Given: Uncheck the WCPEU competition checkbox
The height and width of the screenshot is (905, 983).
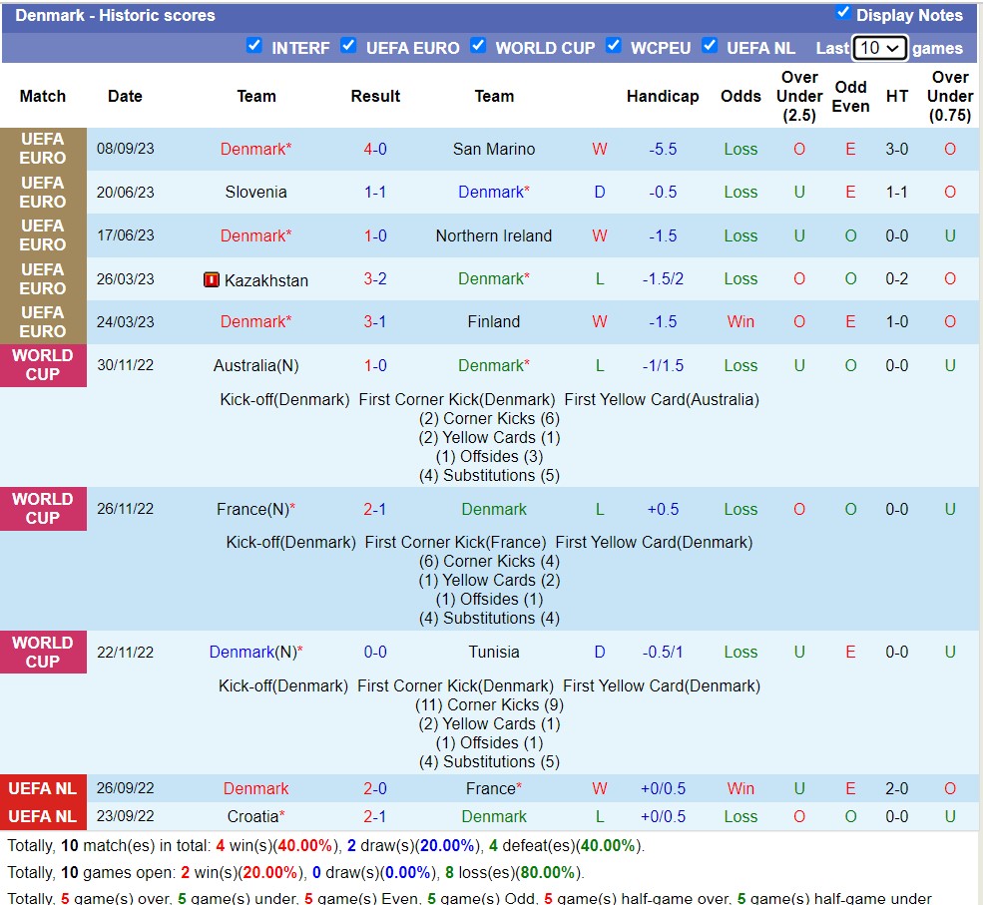Looking at the screenshot, I should (613, 45).
